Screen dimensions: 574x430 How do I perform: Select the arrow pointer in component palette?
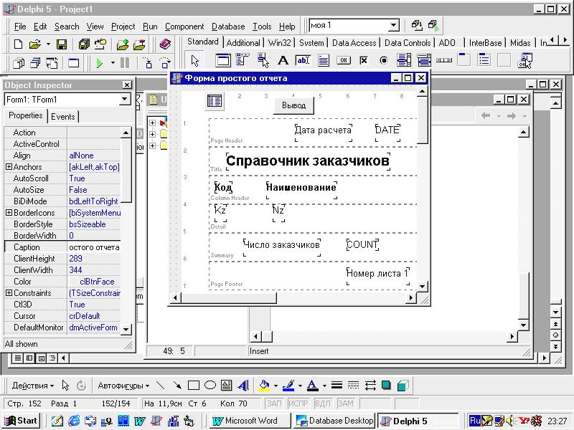[195, 60]
